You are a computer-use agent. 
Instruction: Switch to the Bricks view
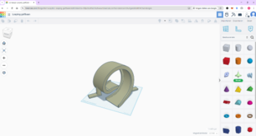pos(240,15)
